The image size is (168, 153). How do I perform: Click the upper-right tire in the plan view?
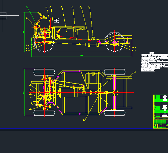point(115,72)
